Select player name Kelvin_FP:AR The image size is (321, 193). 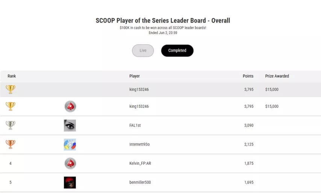(140, 163)
